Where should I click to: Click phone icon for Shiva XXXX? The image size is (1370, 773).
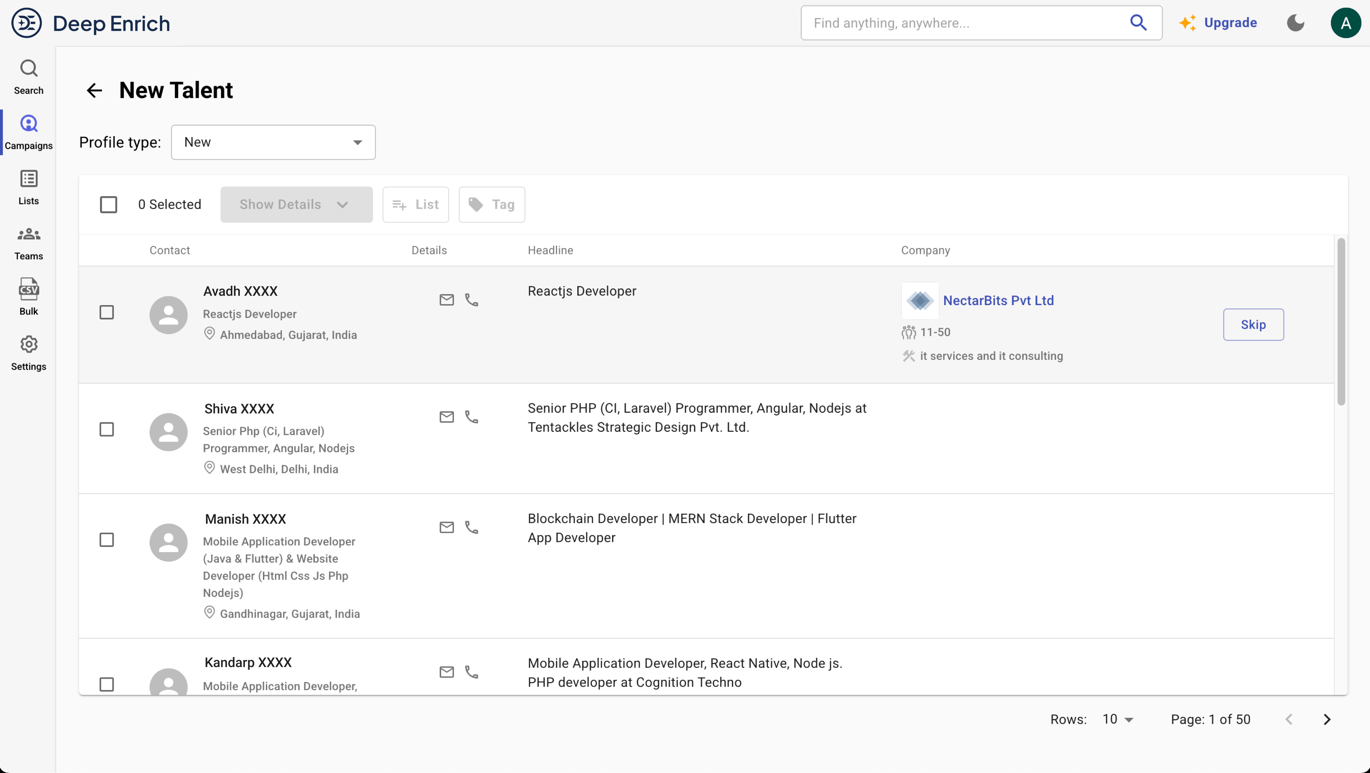click(x=472, y=417)
